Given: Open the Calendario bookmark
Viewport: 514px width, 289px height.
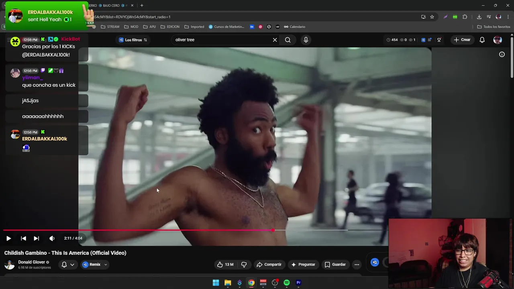Looking at the screenshot, I should [294, 27].
